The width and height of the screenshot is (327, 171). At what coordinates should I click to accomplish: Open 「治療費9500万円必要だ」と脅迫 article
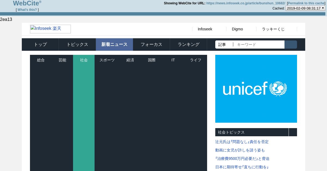point(242,159)
